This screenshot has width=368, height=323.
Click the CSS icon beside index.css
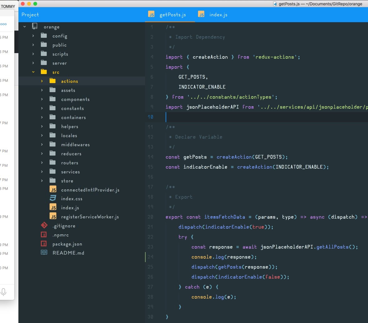tap(53, 198)
